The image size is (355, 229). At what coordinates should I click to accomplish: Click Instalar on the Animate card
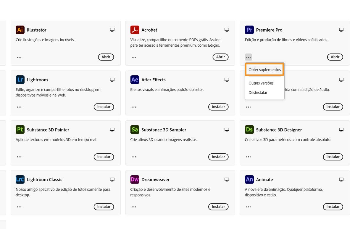333,207
